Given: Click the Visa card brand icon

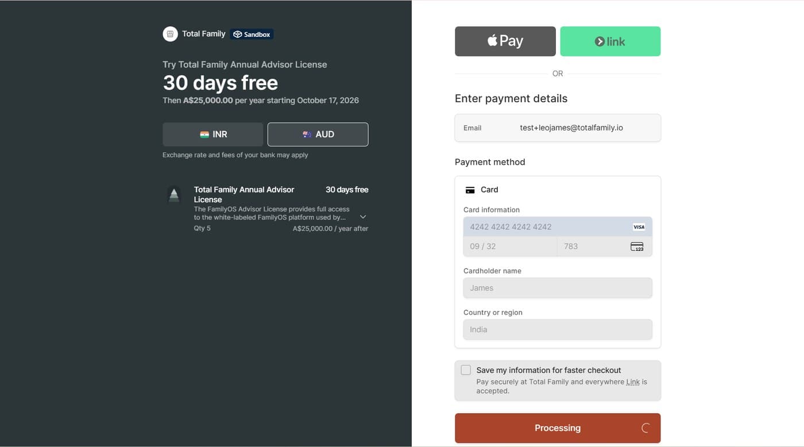Looking at the screenshot, I should coord(639,227).
